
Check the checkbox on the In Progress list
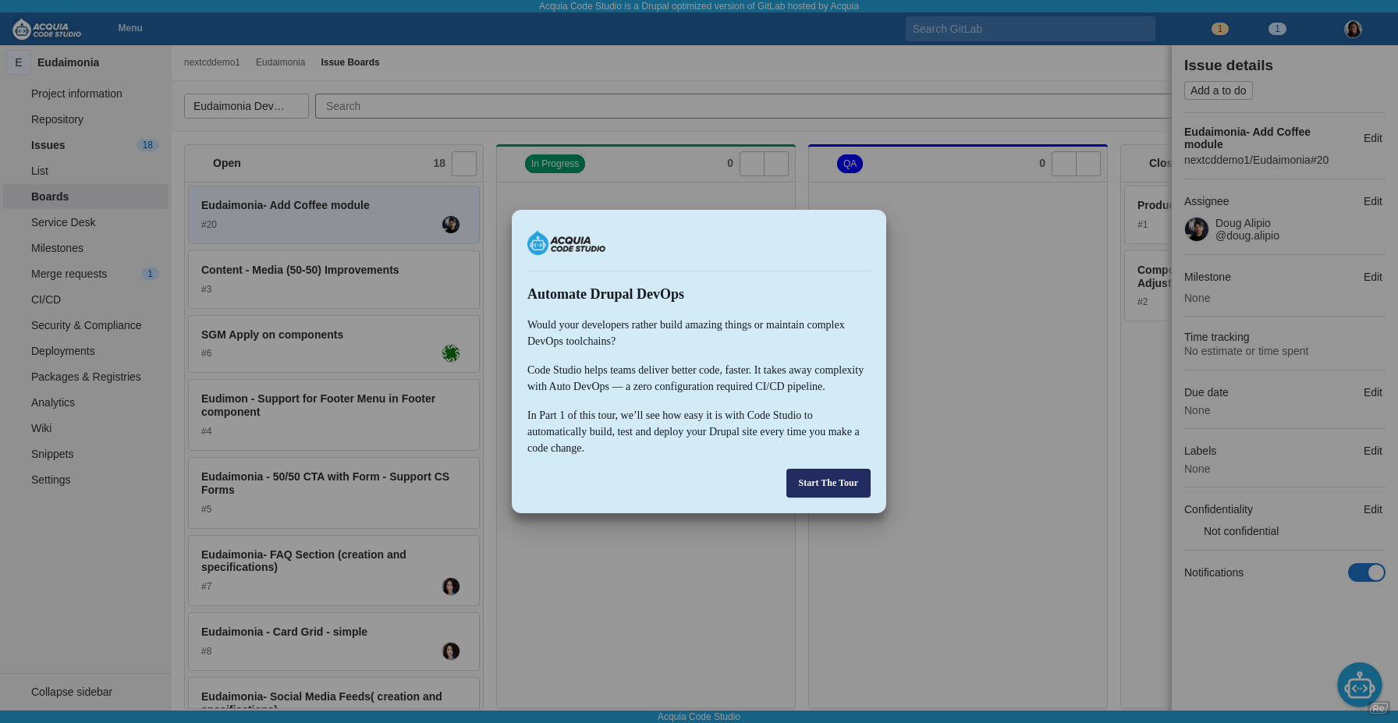[x=751, y=164]
